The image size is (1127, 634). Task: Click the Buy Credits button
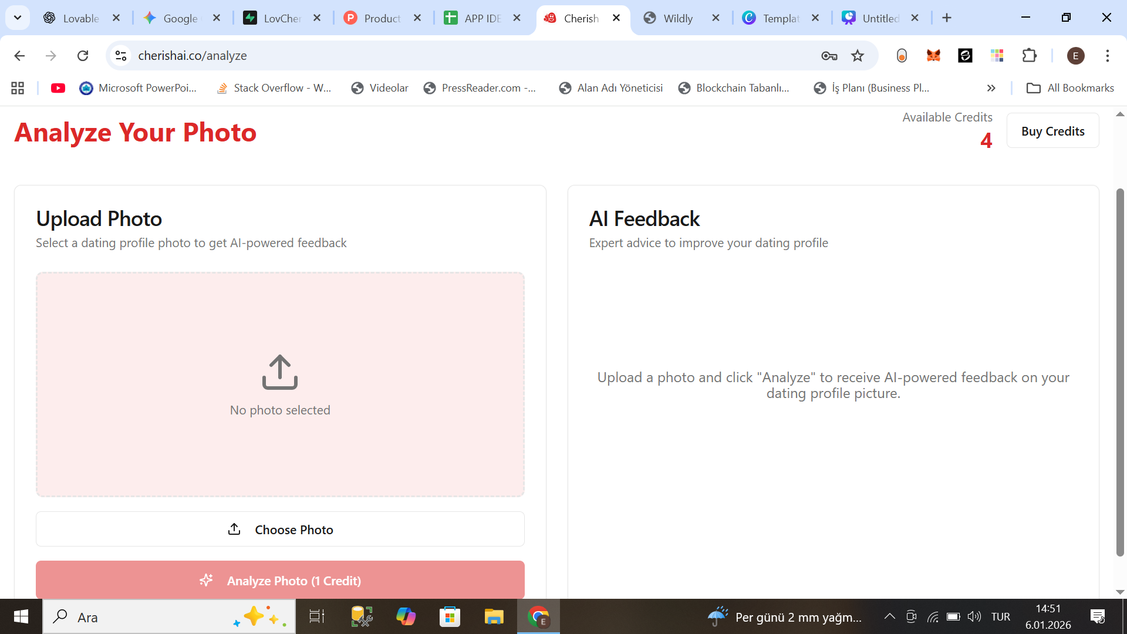click(x=1053, y=130)
